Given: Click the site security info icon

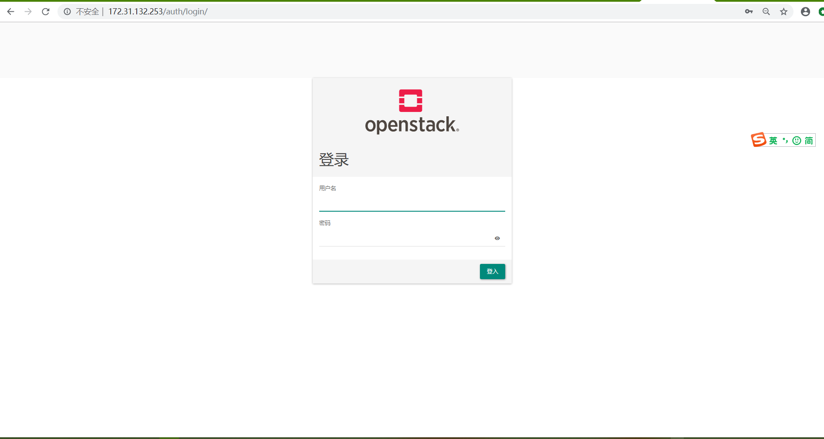Looking at the screenshot, I should pos(67,11).
